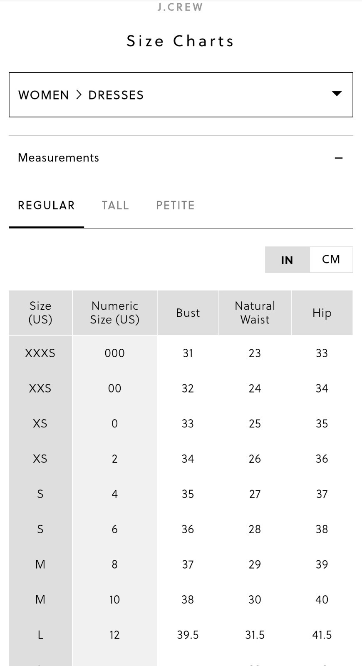Image resolution: width=362 pixels, height=666 pixels.
Task: Click the Size (US) column header
Action: [x=40, y=313]
